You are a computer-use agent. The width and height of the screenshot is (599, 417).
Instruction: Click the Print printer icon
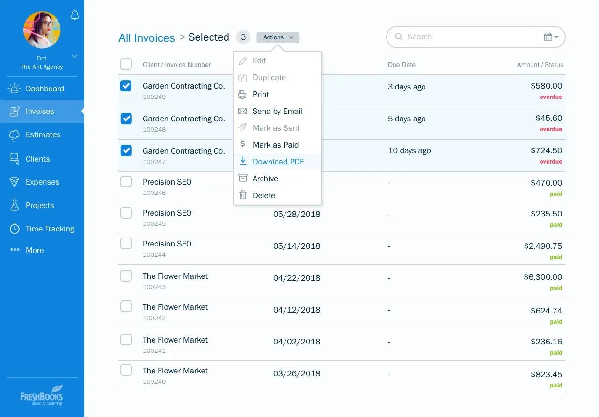coord(242,94)
